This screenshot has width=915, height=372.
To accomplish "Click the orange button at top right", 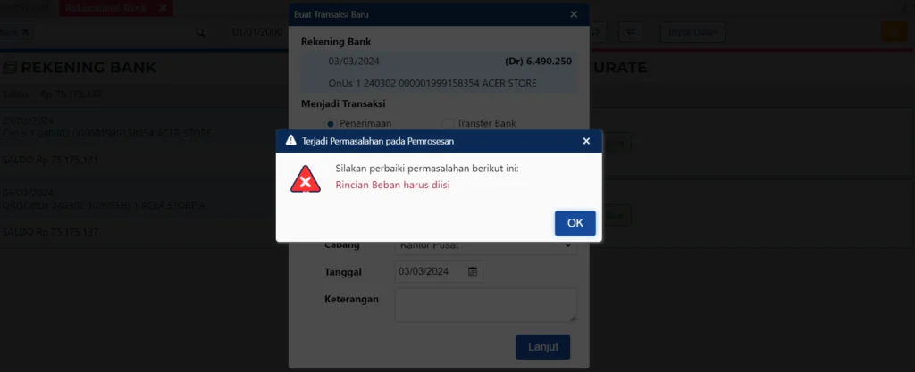I will (x=894, y=32).
